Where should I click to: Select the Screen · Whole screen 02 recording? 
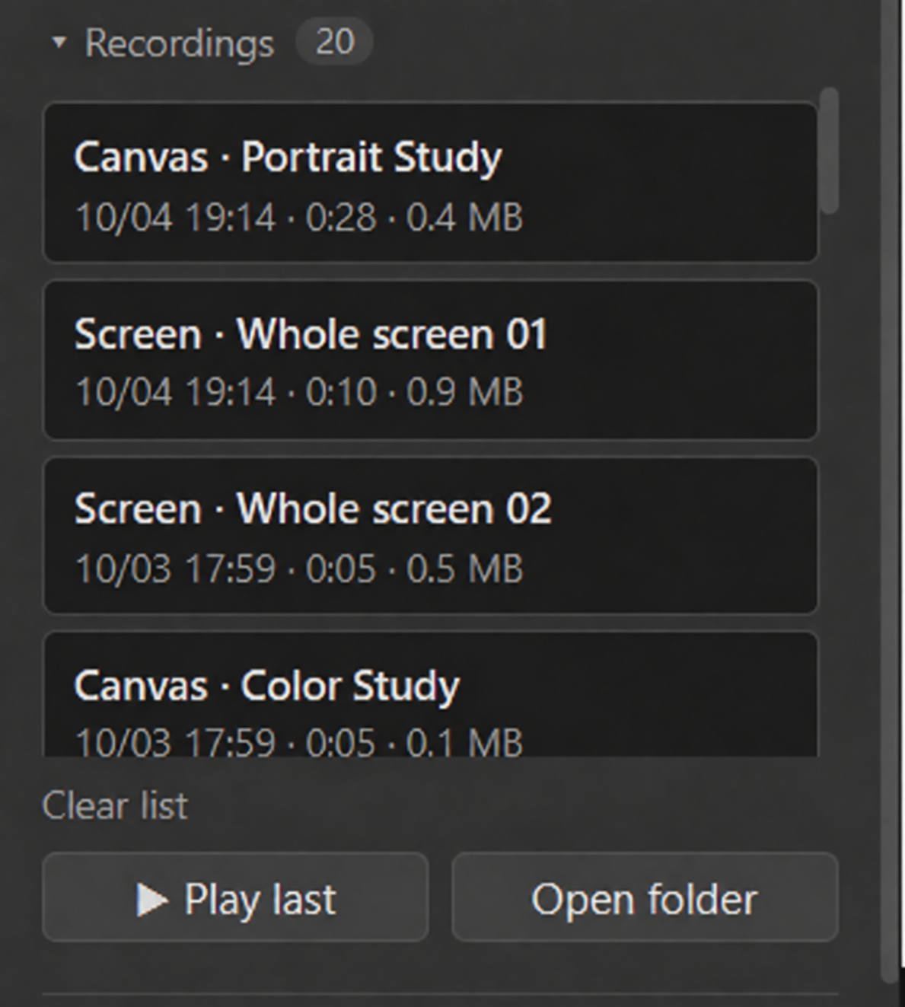[431, 536]
